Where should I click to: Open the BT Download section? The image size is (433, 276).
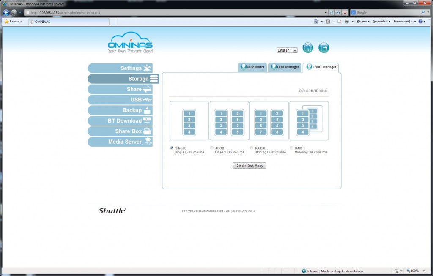[x=120, y=120]
